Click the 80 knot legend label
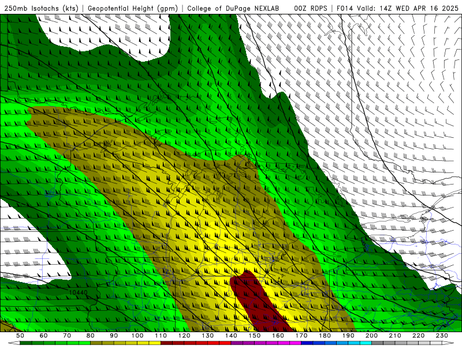 pyautogui.click(x=91, y=336)
